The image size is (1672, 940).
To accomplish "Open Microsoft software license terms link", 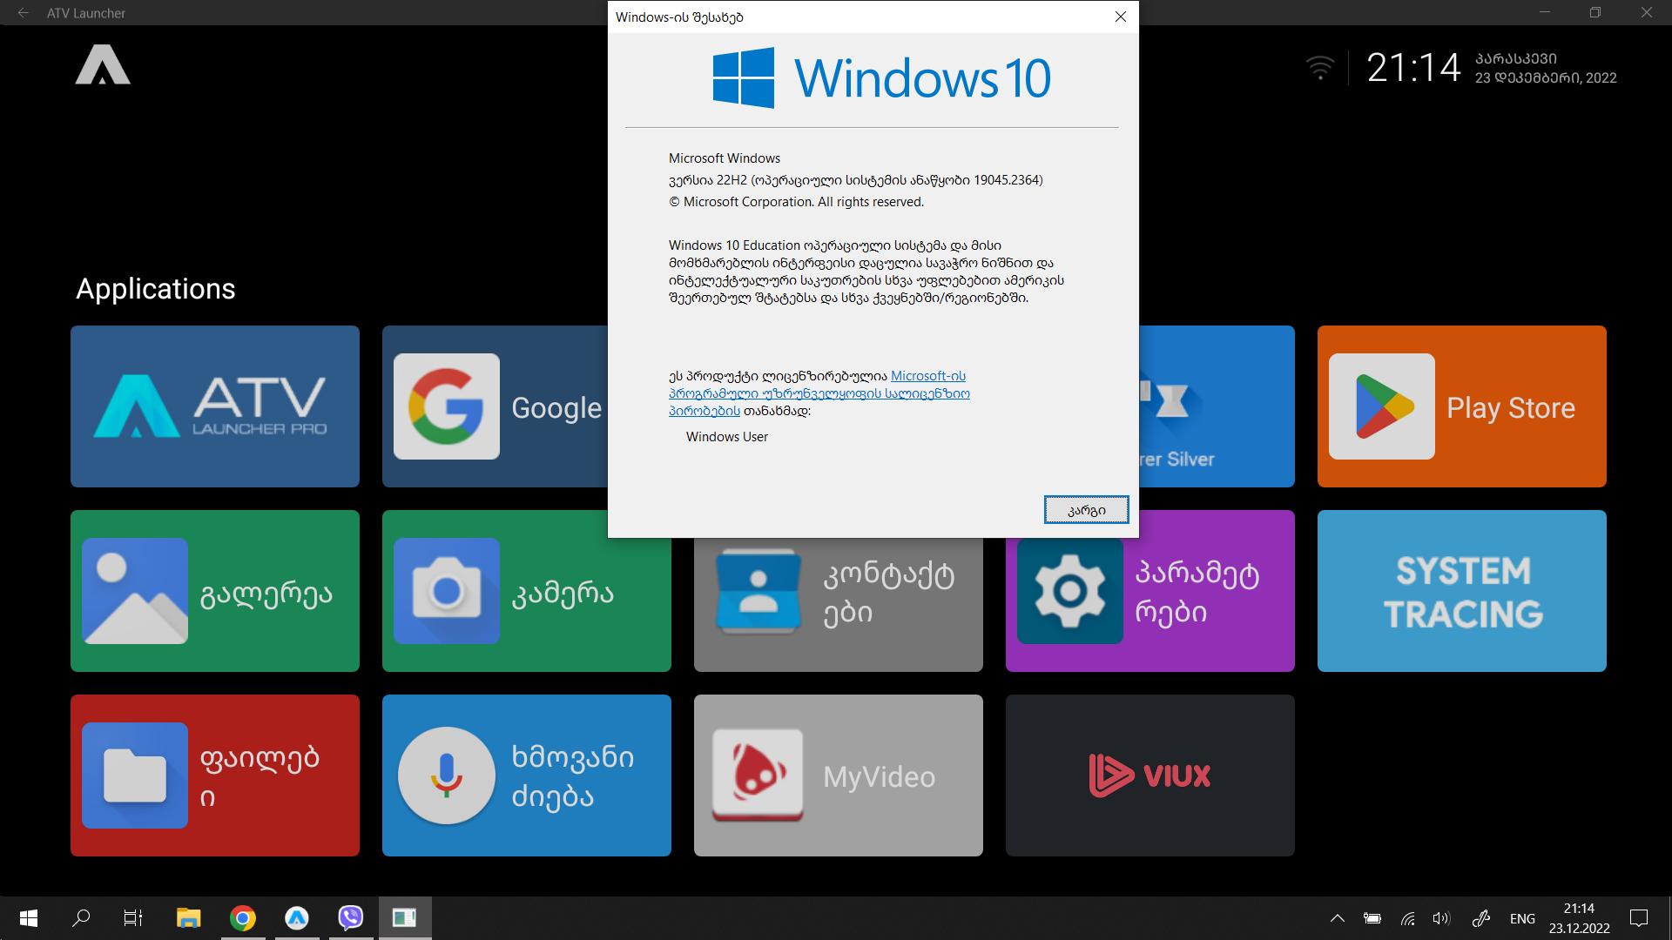I will click(819, 393).
